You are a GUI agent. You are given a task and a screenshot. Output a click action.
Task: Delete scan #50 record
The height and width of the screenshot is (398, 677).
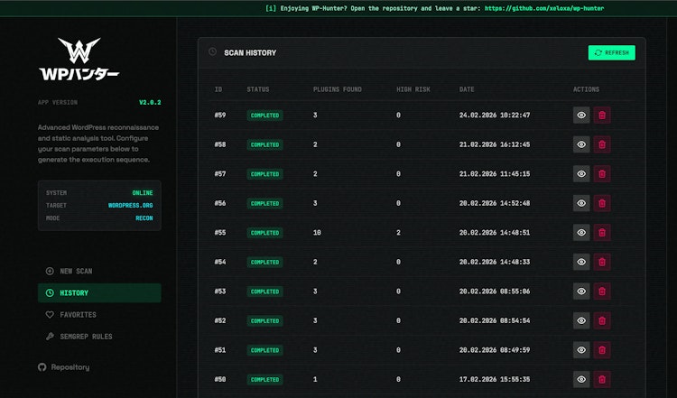[x=602, y=379]
